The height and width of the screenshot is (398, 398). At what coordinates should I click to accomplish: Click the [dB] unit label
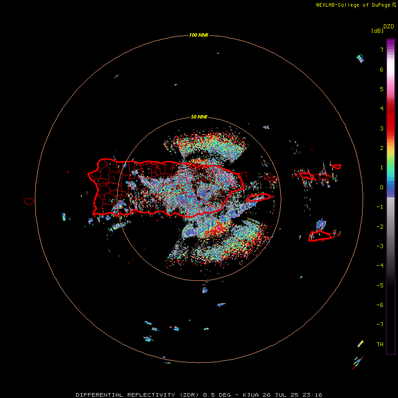(x=378, y=31)
